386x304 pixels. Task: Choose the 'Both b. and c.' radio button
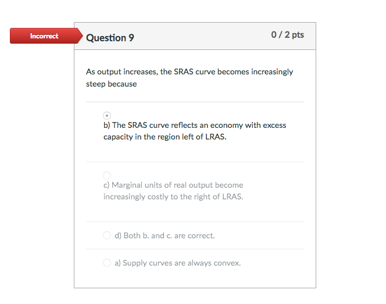click(x=107, y=235)
